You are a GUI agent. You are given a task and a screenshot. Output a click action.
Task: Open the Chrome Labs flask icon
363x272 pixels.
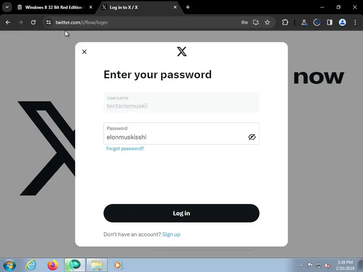(x=304, y=22)
